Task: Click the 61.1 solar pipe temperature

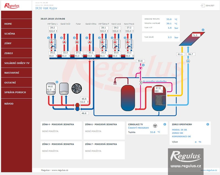Action: [x=180, y=54]
